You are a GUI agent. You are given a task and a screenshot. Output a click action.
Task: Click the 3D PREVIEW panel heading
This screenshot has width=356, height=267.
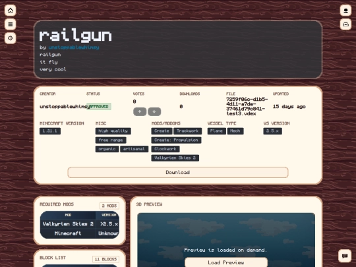click(x=149, y=204)
